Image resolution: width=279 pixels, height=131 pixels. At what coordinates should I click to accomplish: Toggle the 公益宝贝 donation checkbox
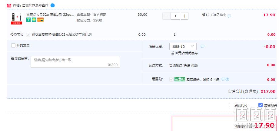pos(28,35)
